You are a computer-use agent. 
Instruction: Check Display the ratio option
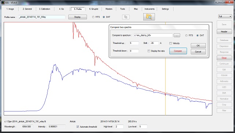tap(149, 51)
